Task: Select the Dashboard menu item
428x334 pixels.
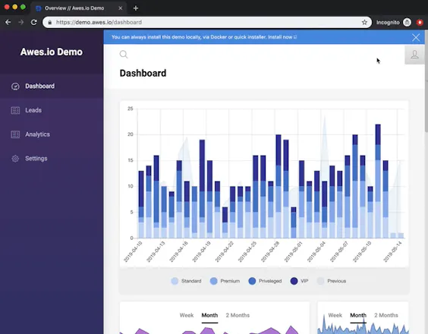Action: coord(40,87)
